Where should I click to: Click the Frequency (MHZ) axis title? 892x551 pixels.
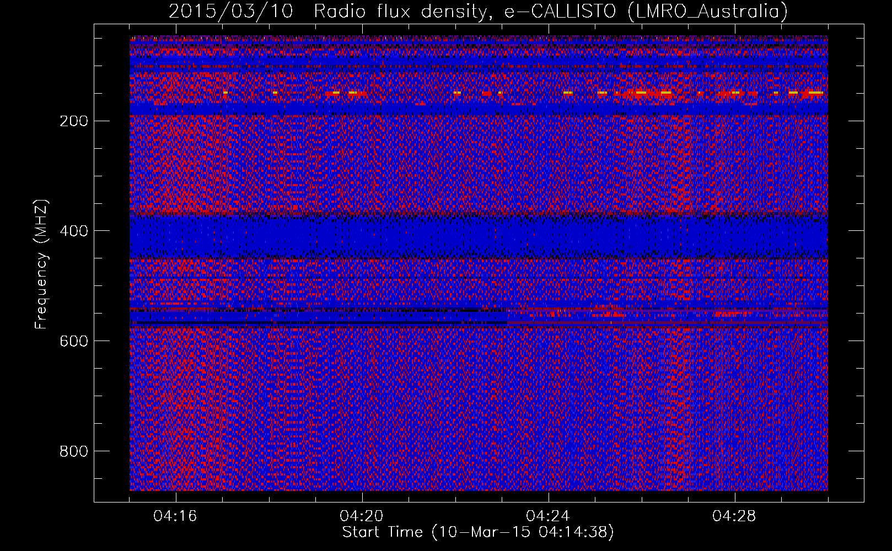tap(41, 264)
